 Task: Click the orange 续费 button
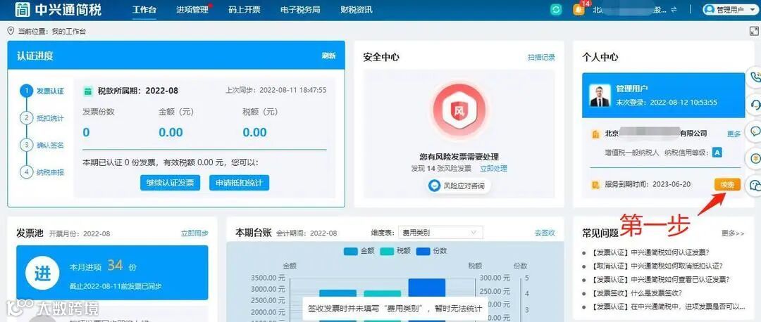click(x=727, y=184)
